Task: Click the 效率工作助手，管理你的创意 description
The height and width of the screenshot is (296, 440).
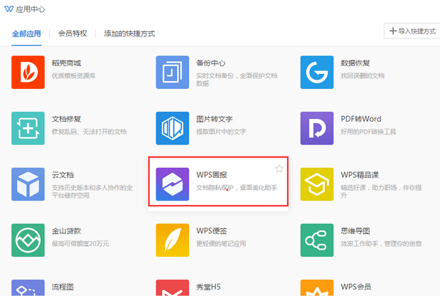Action: 381,243
